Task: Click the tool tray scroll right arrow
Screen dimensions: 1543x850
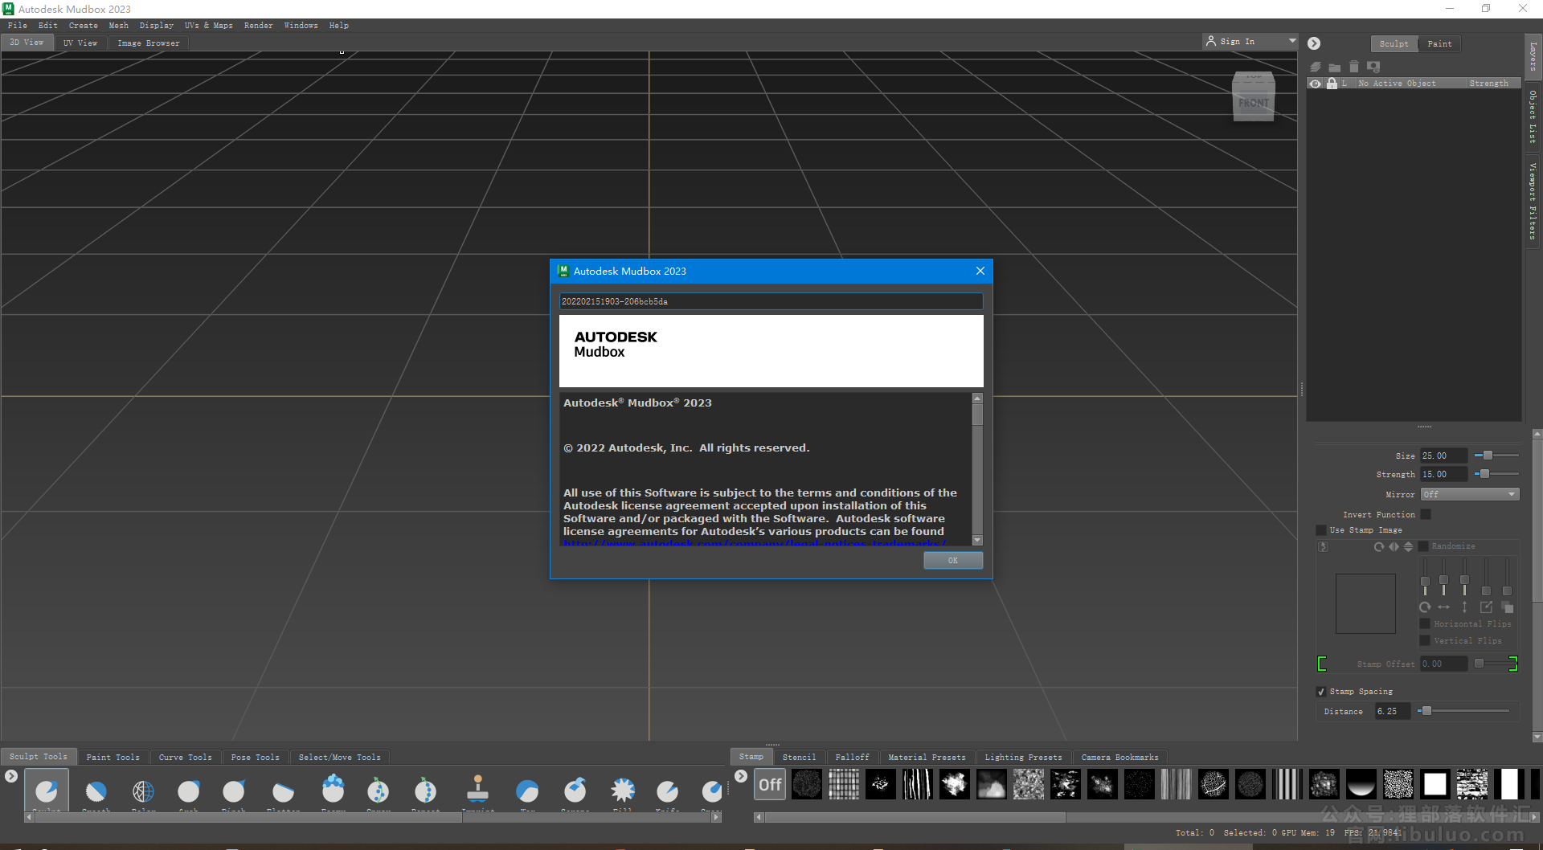Action: click(x=716, y=817)
